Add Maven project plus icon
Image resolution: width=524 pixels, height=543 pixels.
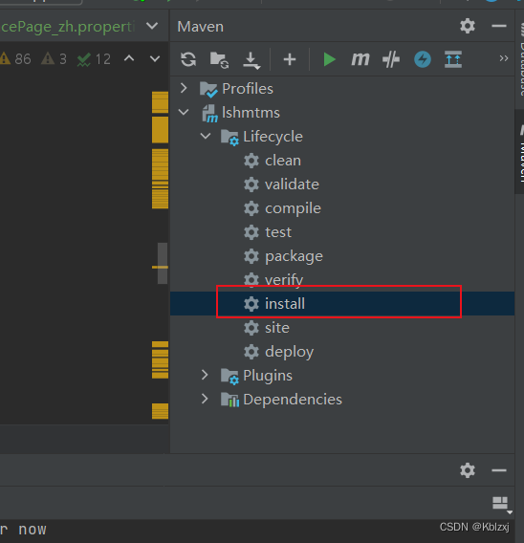pos(290,59)
